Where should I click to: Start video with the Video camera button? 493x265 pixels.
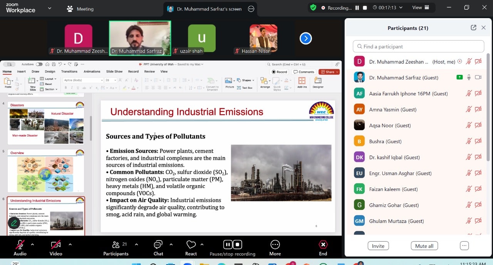[56, 247]
